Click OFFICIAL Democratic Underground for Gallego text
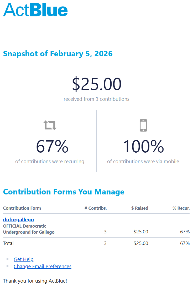 [x=29, y=229]
